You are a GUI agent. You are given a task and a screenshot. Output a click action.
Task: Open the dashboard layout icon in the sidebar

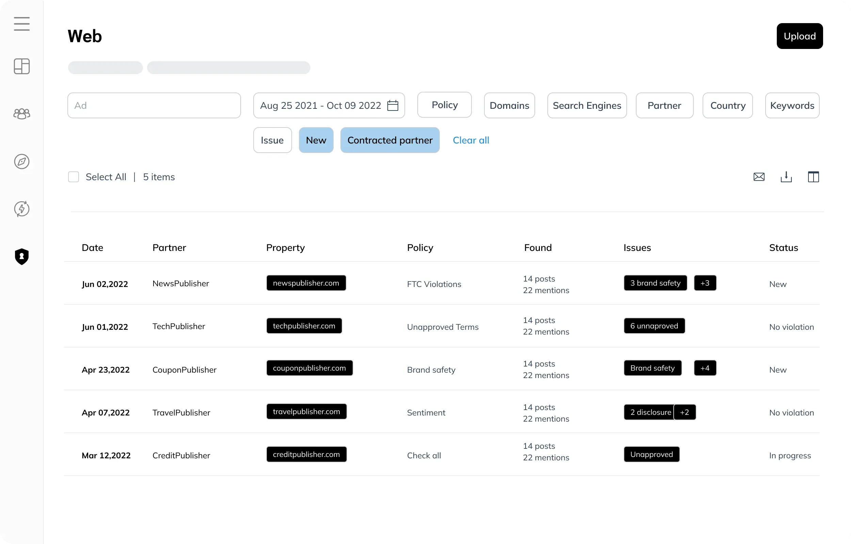(21, 66)
